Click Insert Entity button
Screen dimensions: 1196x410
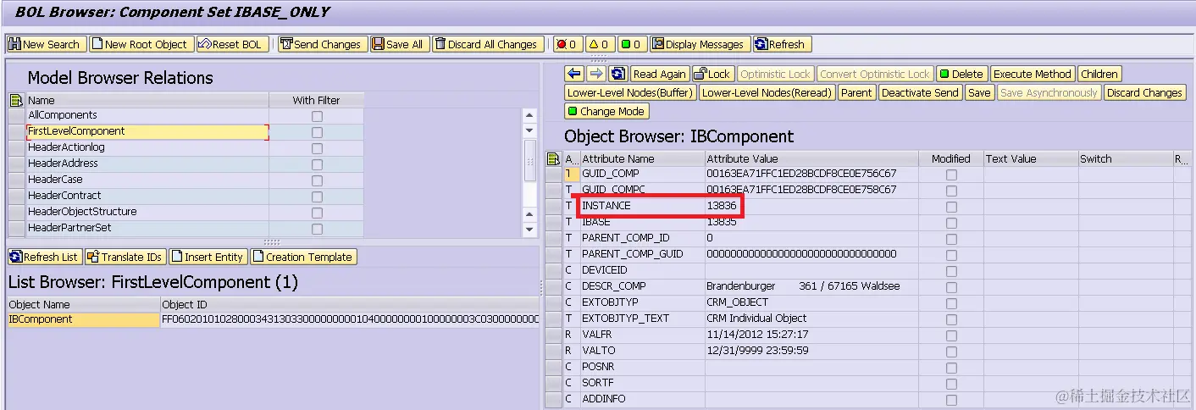[208, 257]
